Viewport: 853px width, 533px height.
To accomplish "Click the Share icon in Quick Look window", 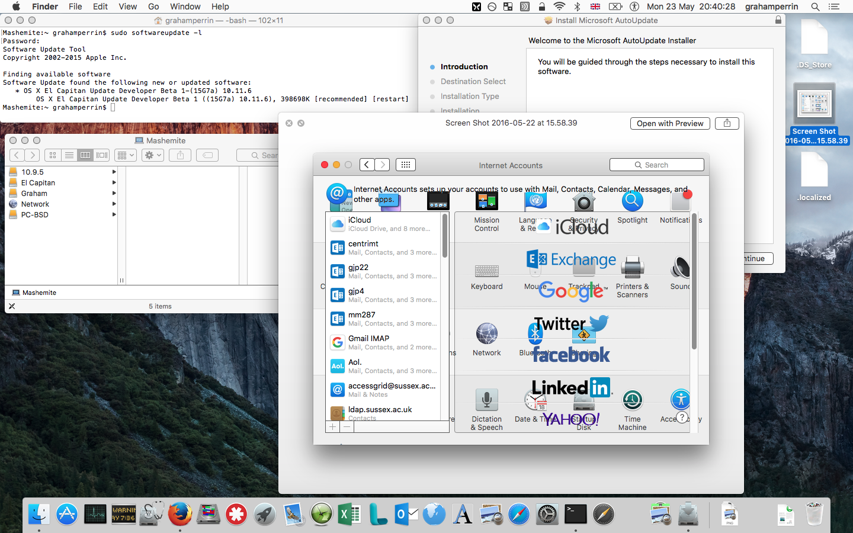I will click(727, 123).
